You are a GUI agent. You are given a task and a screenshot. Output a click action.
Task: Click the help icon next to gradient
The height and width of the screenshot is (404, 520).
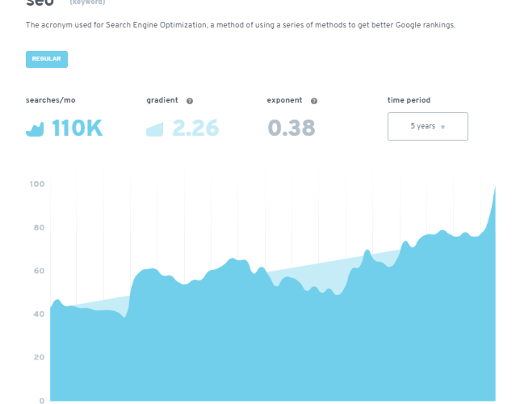pyautogui.click(x=190, y=101)
